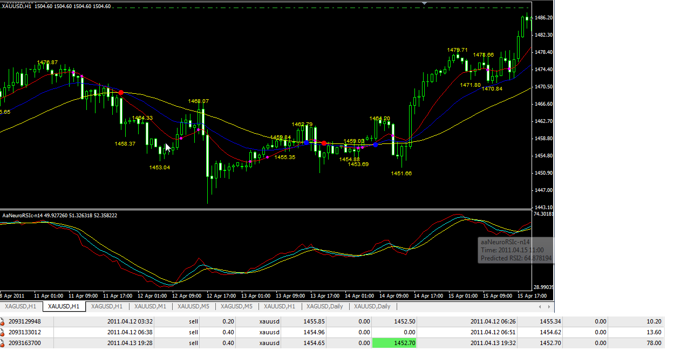Switch to the XAUUSD,M5 chart tab
Screen dimensions: 674x358
(x=194, y=306)
